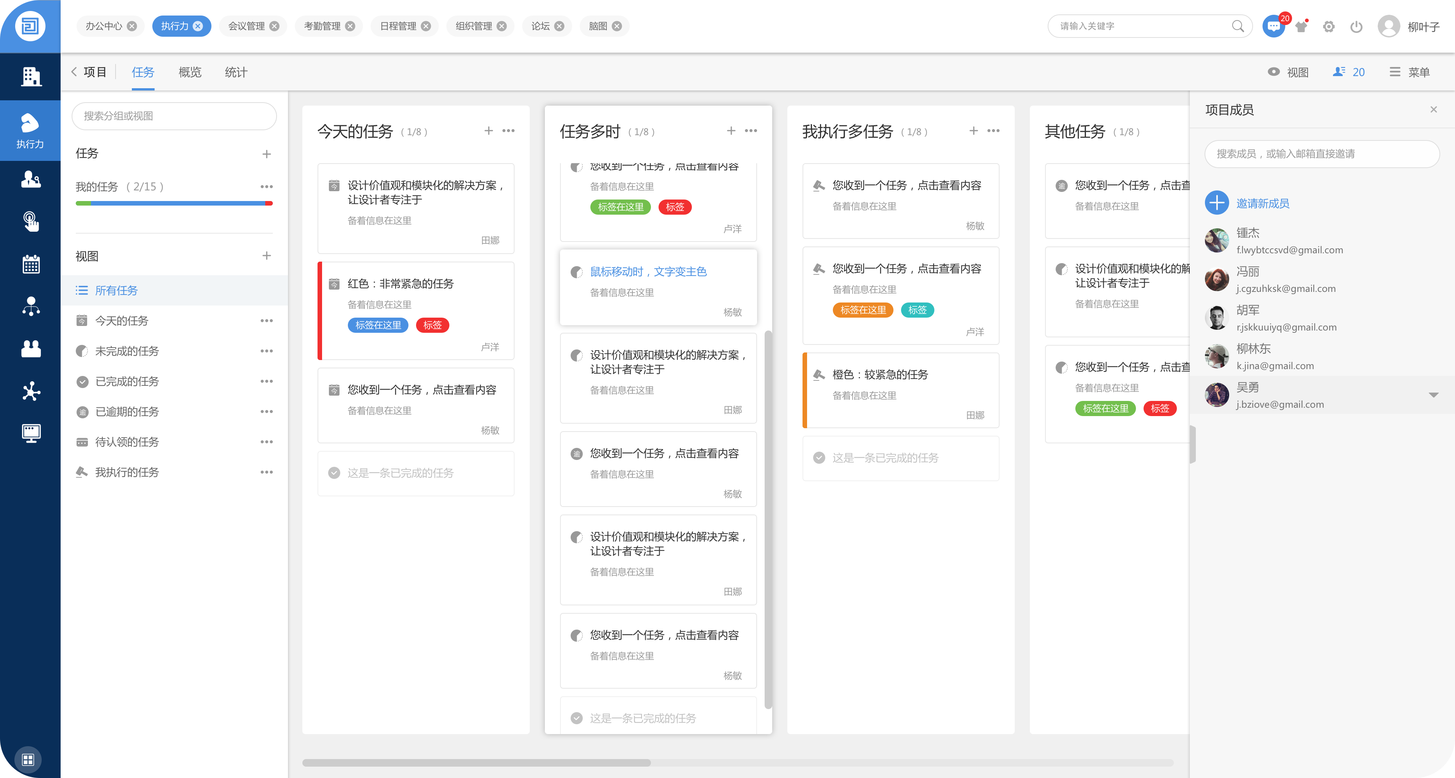Viewport: 1455px width, 778px height.
Task: Open more options for 已完成的任务 view
Action: [267, 381]
